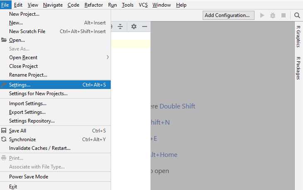Image resolution: width=303 pixels, height=190 pixels.
Task: Open the VCS menu
Action: coord(143,5)
